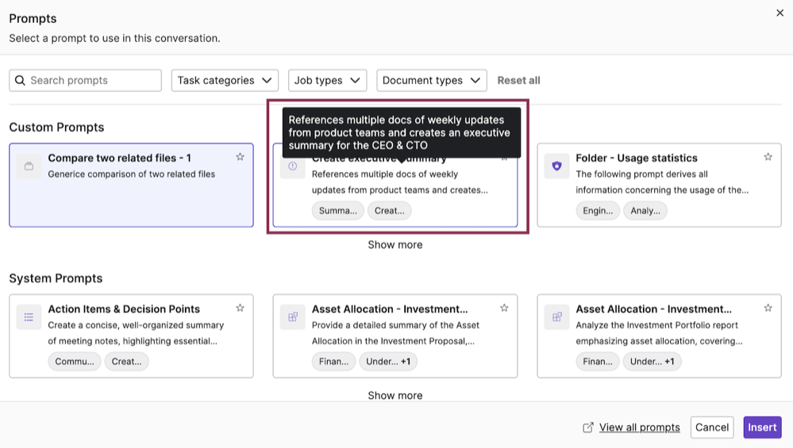Click the middle Asset Allocation card icon
Screen dimensions: 793x448
(293, 317)
